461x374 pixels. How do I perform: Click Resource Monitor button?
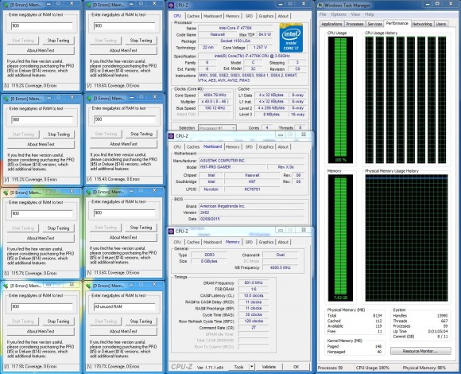[420, 351]
